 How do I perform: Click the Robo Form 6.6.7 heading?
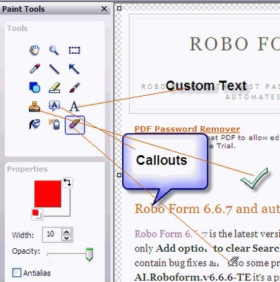tap(207, 209)
